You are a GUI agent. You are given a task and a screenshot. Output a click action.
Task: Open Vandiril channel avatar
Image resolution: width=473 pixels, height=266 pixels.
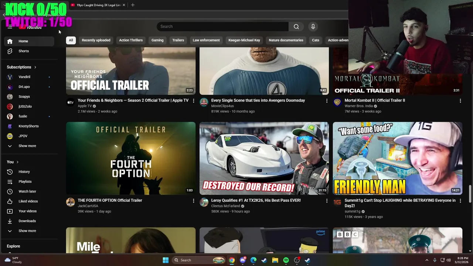(x=10, y=77)
